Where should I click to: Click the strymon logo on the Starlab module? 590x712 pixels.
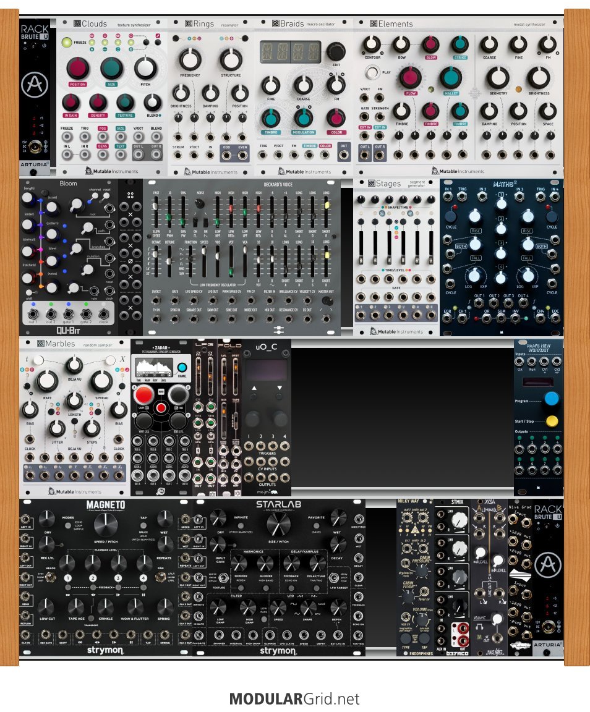point(278,651)
